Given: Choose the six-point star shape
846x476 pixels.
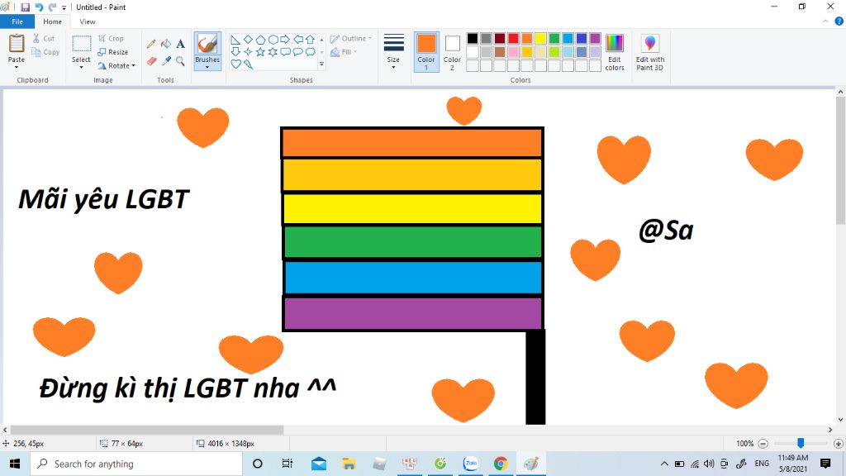Looking at the screenshot, I should pyautogui.click(x=273, y=52).
